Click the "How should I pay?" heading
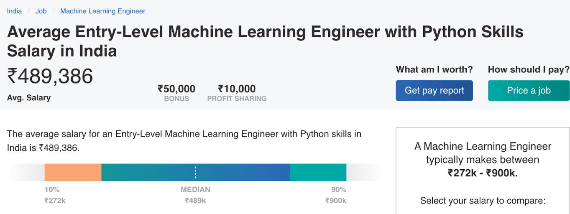Viewport: 570px width, 214px height. click(529, 70)
